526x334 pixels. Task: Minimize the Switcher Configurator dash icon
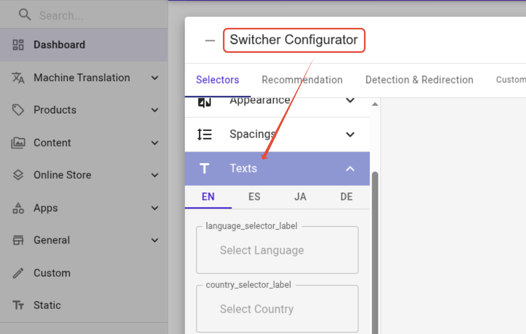click(210, 40)
